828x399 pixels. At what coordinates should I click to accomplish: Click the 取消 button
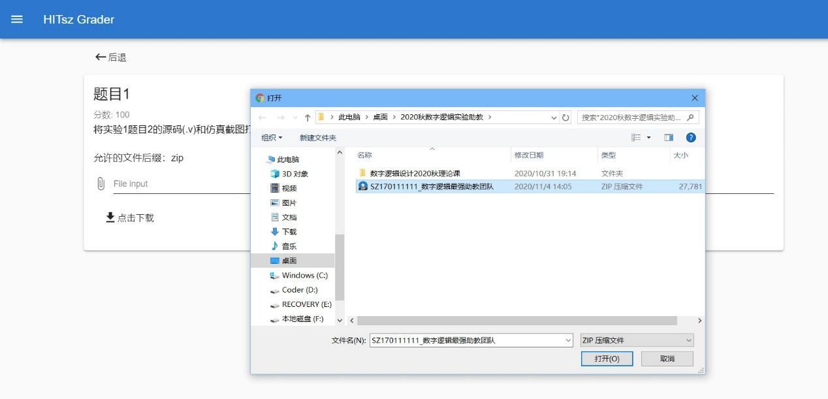click(x=667, y=359)
